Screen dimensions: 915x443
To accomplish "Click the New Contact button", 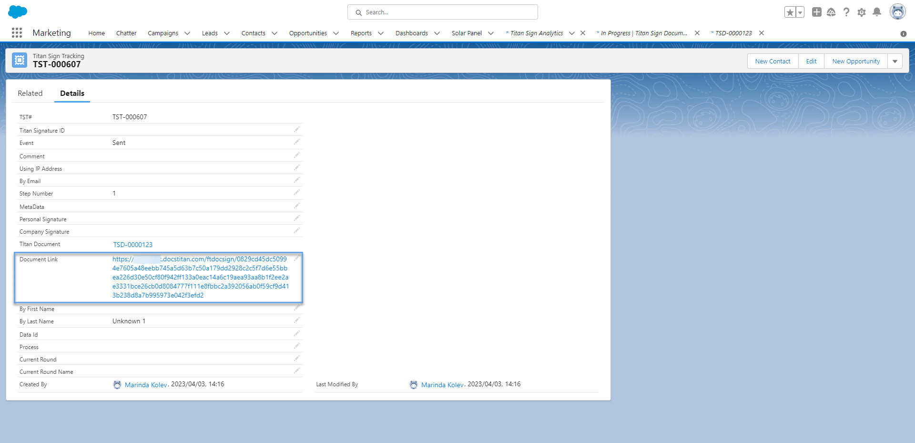I will [x=773, y=61].
